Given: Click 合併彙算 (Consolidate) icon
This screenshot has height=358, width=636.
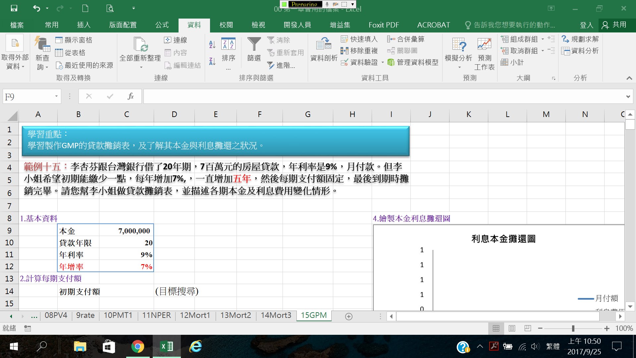Looking at the screenshot, I should coord(391,39).
